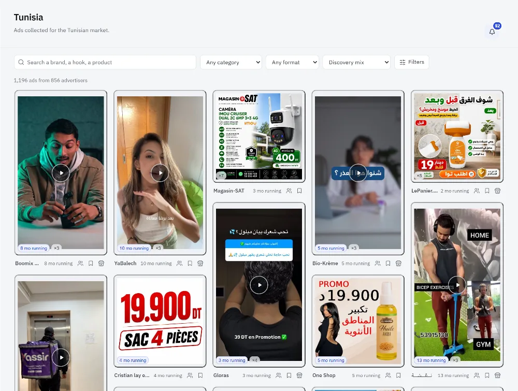Open the notifications bell icon

pyautogui.click(x=492, y=32)
